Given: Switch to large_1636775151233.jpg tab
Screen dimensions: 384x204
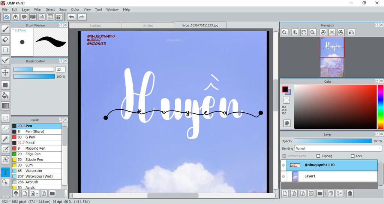Looking at the screenshot, I should (200, 25).
